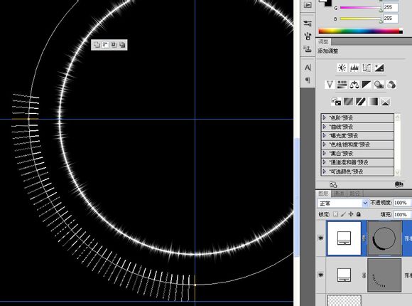Screen dimensions: 412x306
Task: Switch to the 通道 (Channels) tab
Action: tap(339, 194)
